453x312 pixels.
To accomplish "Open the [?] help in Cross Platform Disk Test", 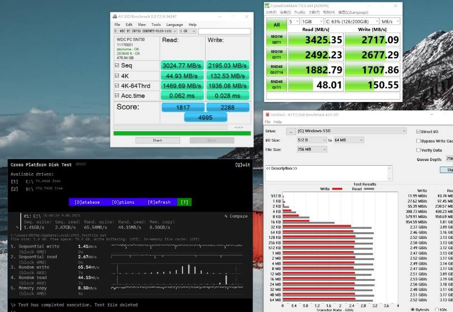I will [184, 202].
